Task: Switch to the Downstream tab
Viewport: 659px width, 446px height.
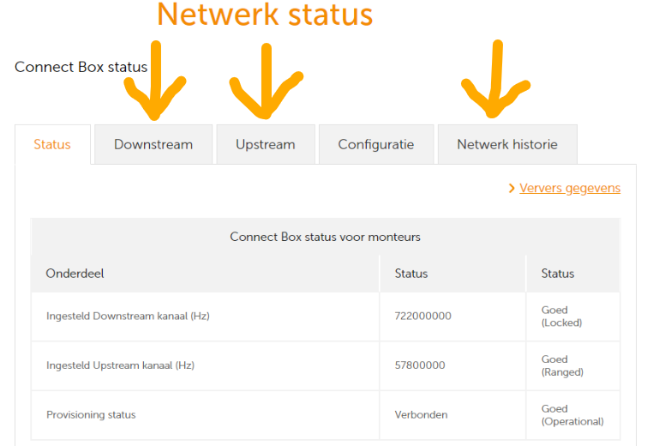Action: [x=153, y=144]
